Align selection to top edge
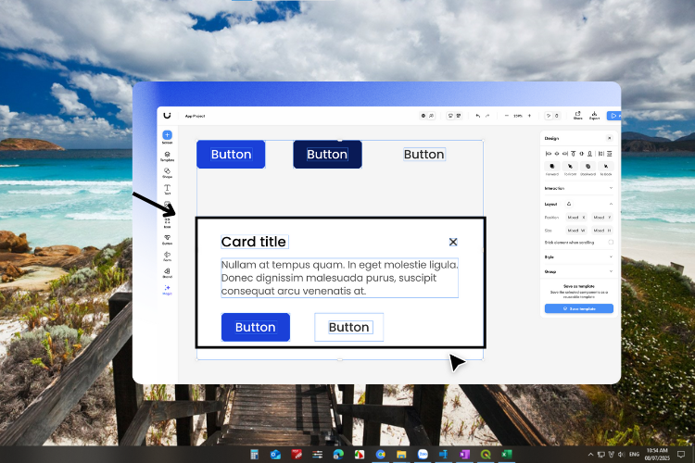 573,154
